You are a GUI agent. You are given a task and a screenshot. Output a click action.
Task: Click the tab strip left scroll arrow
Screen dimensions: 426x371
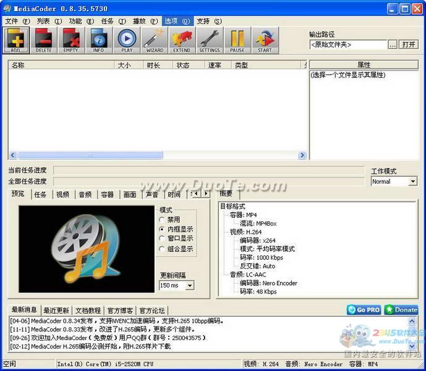[197, 194]
